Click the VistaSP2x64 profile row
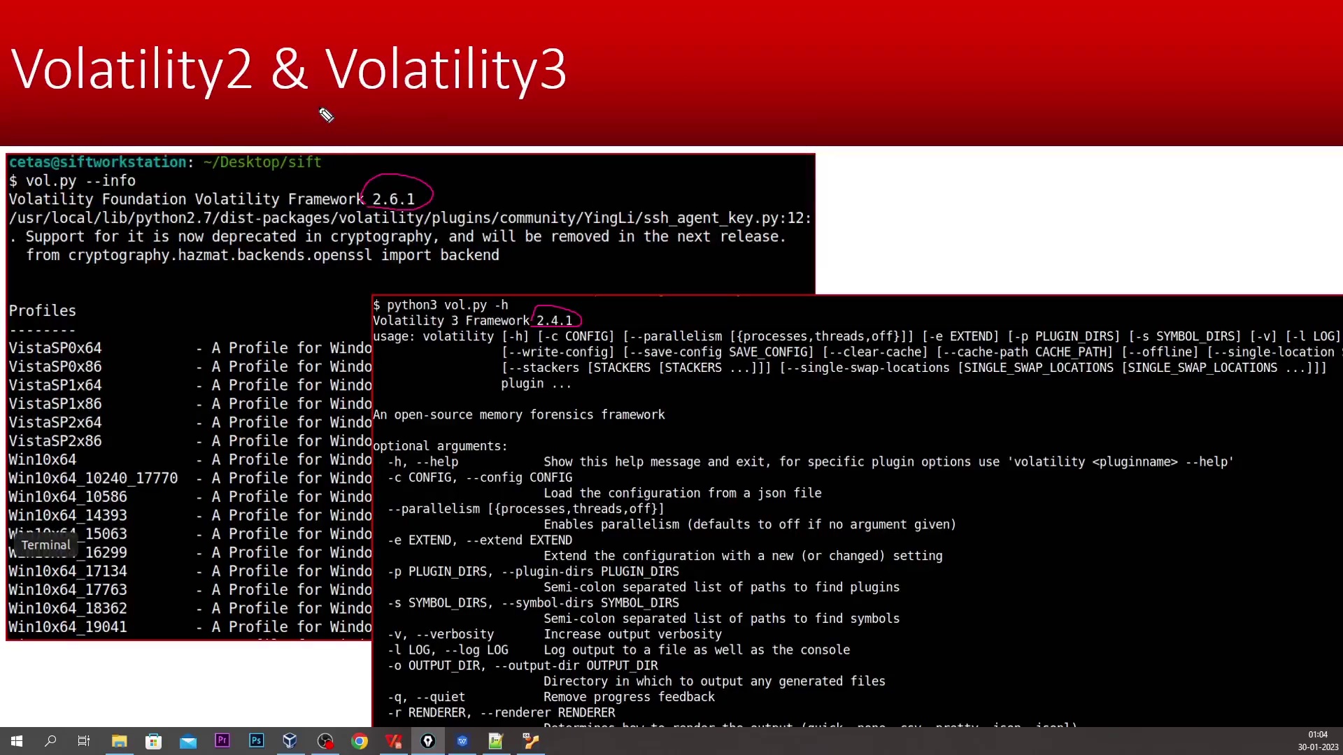 coord(190,423)
